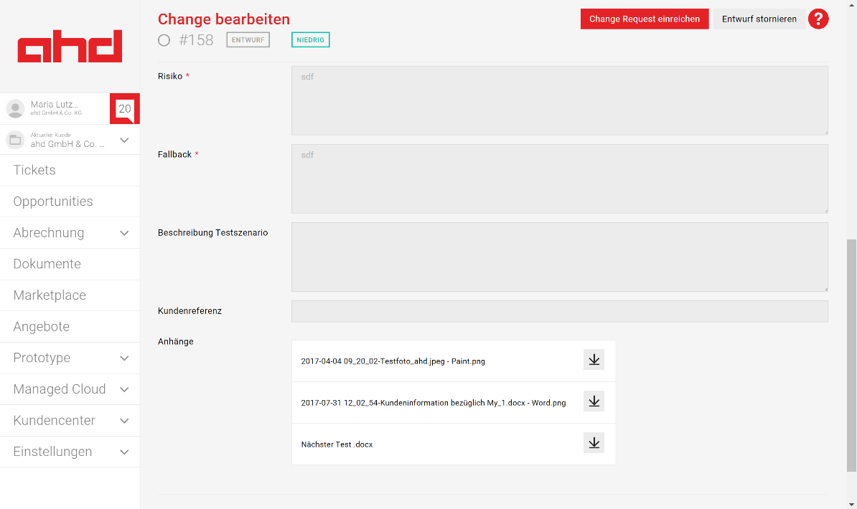Expand the Abrechnung menu

pyautogui.click(x=124, y=233)
